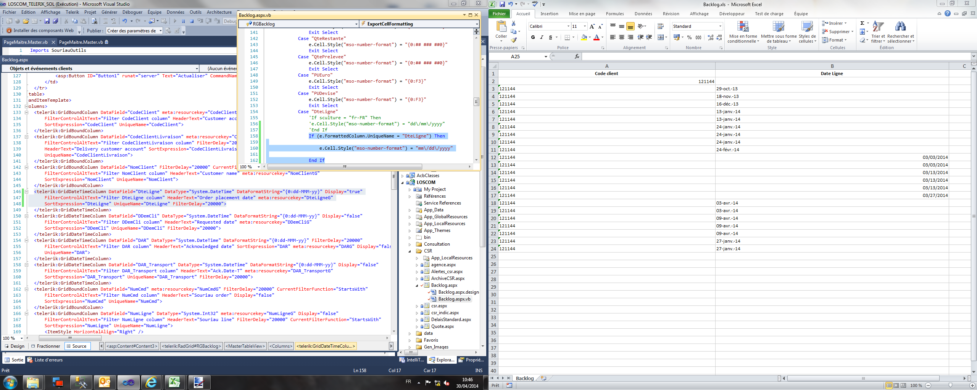Toggle italic (I) formatting in Excel

(x=542, y=37)
